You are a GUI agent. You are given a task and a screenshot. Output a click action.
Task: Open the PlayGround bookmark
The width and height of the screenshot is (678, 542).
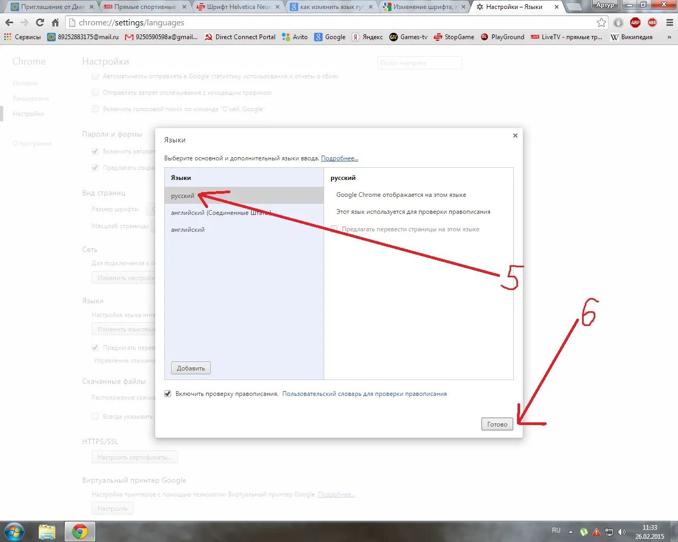(502, 37)
